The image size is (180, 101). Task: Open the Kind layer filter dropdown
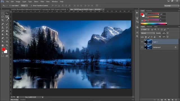click(x=145, y=29)
